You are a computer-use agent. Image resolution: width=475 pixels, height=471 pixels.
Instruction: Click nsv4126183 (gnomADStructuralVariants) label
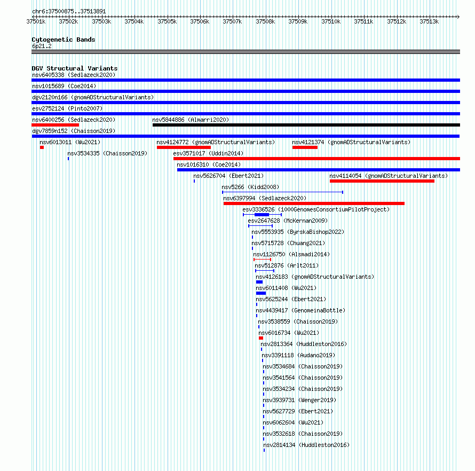[x=315, y=277]
